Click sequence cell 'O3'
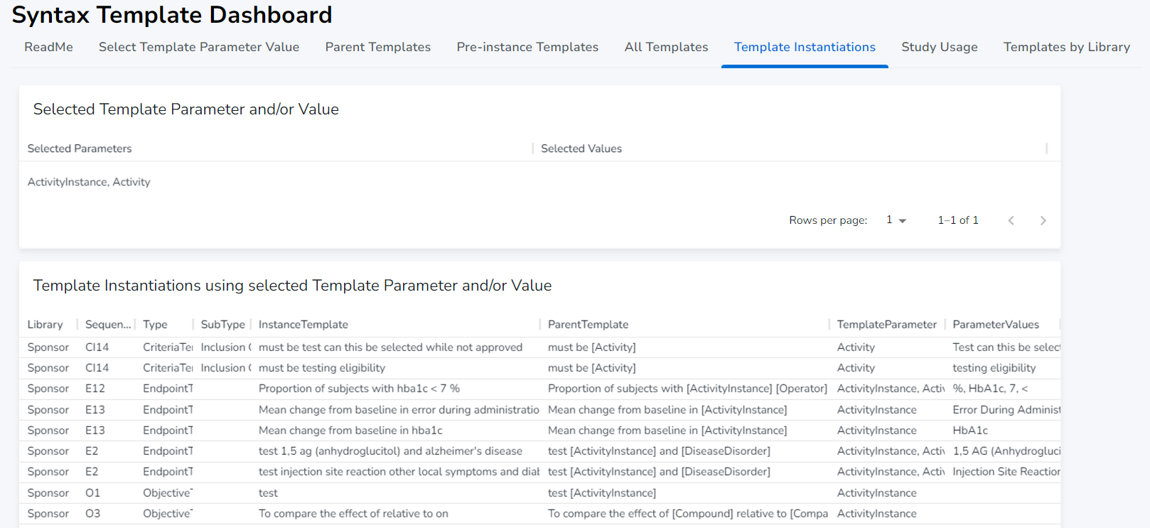Viewport: 1150px width, 528px height. click(92, 514)
